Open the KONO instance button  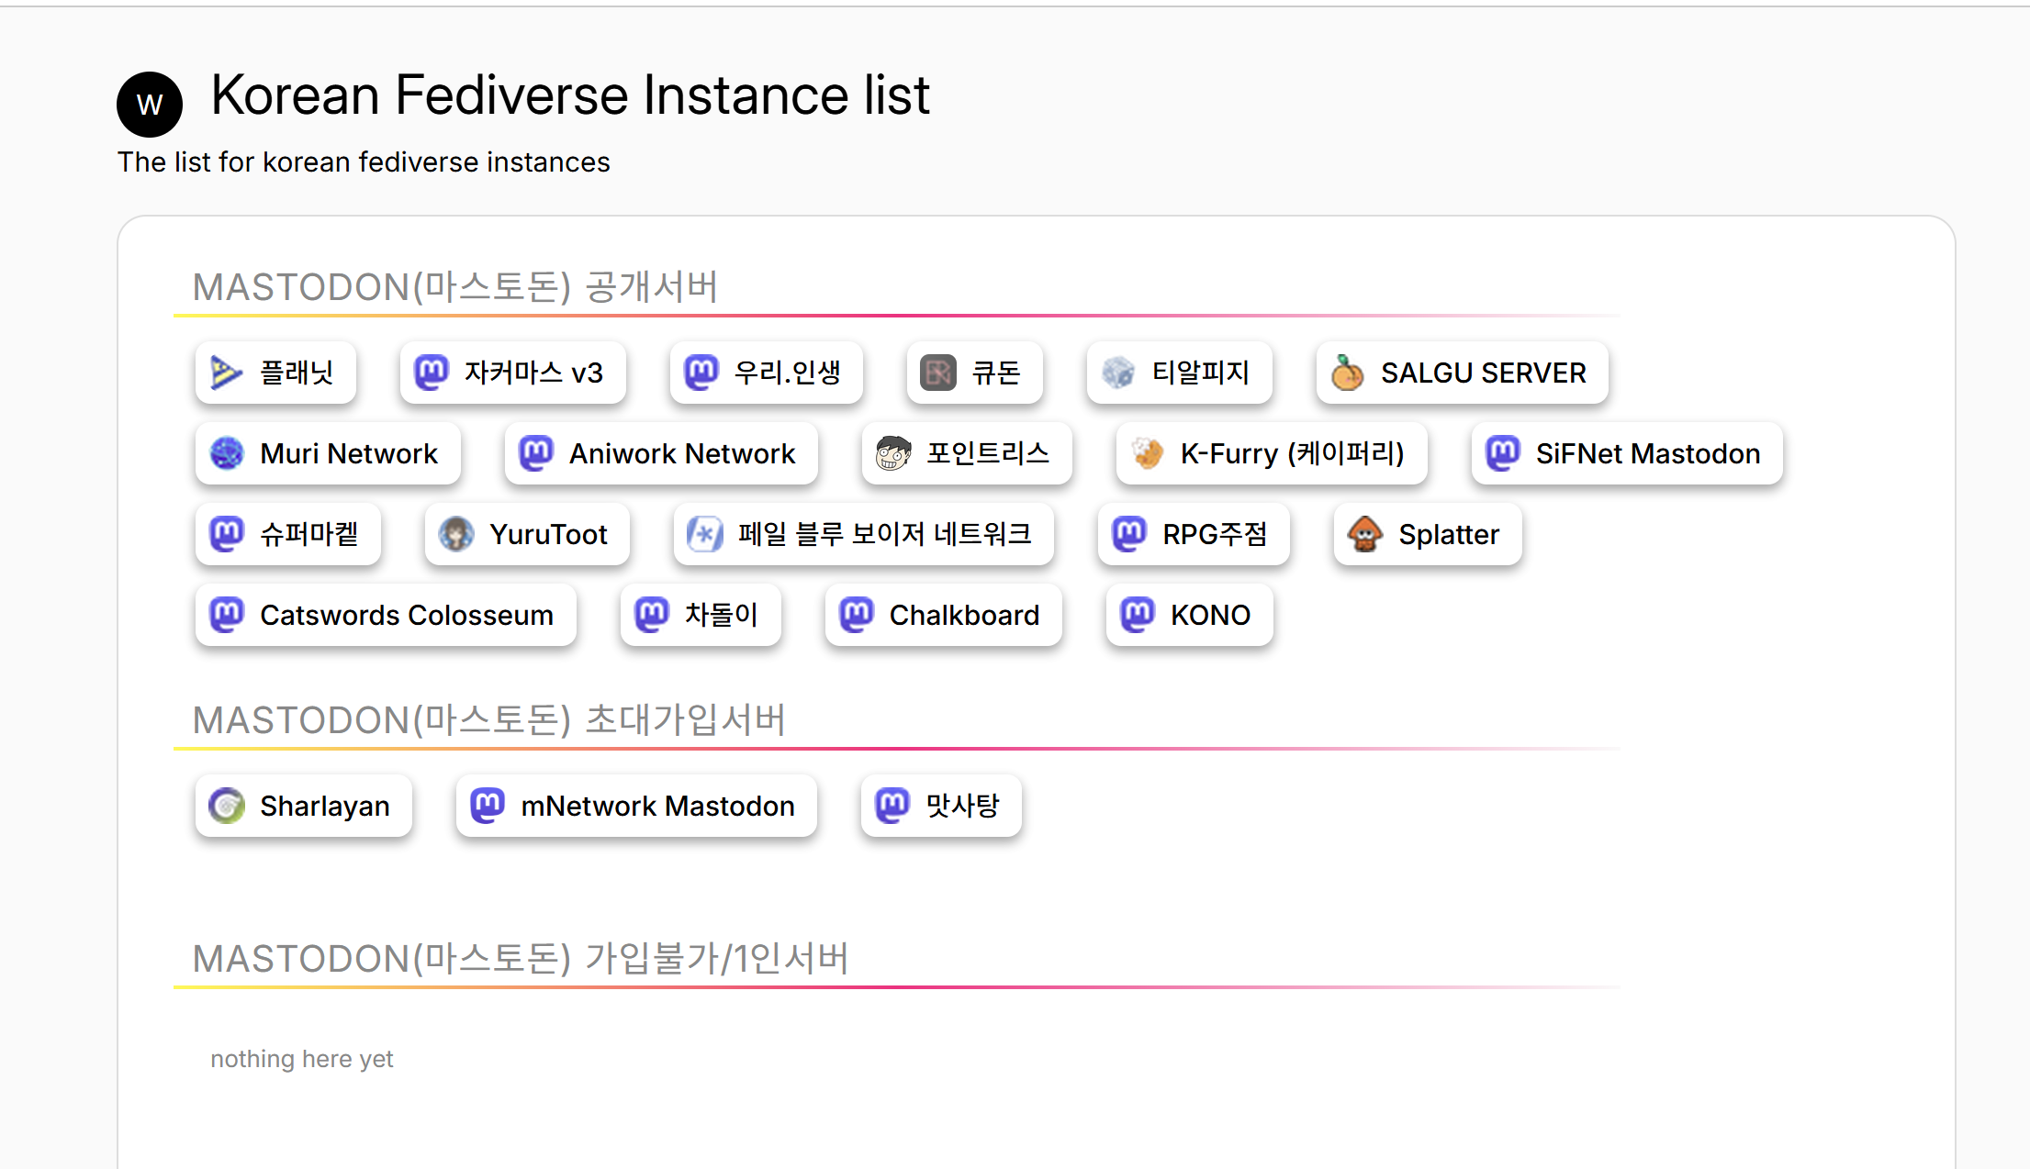point(1190,615)
